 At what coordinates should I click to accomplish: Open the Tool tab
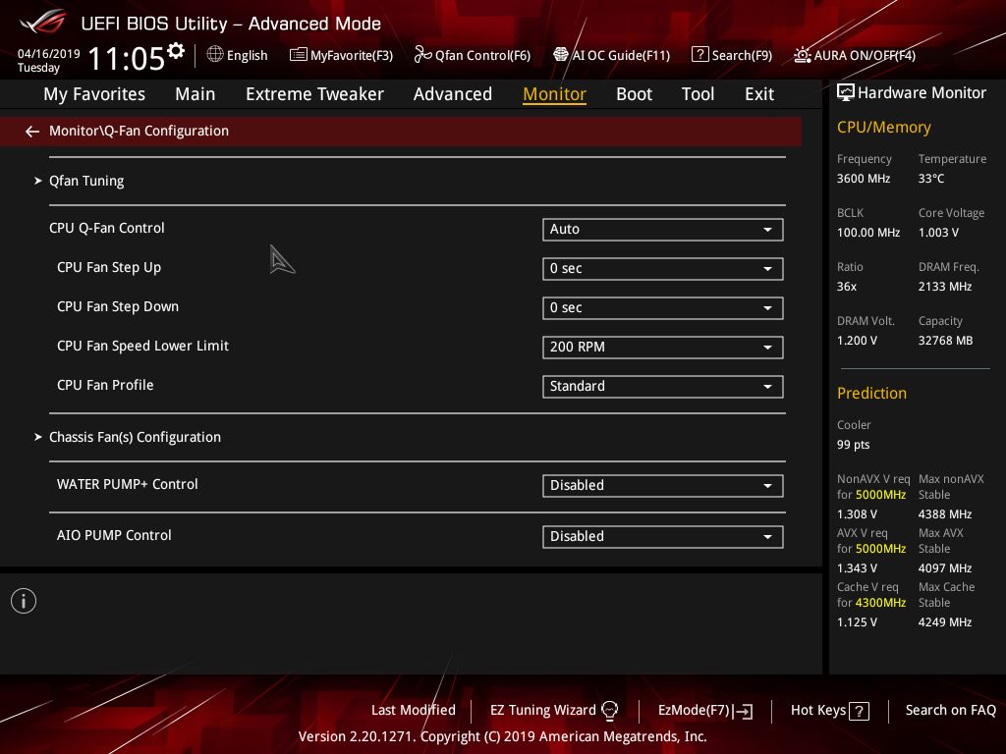coord(698,94)
